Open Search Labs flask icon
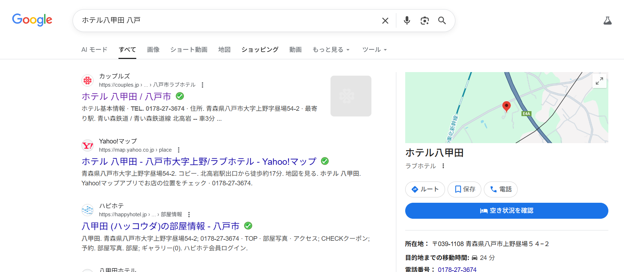This screenshot has width=624, height=272. click(607, 21)
